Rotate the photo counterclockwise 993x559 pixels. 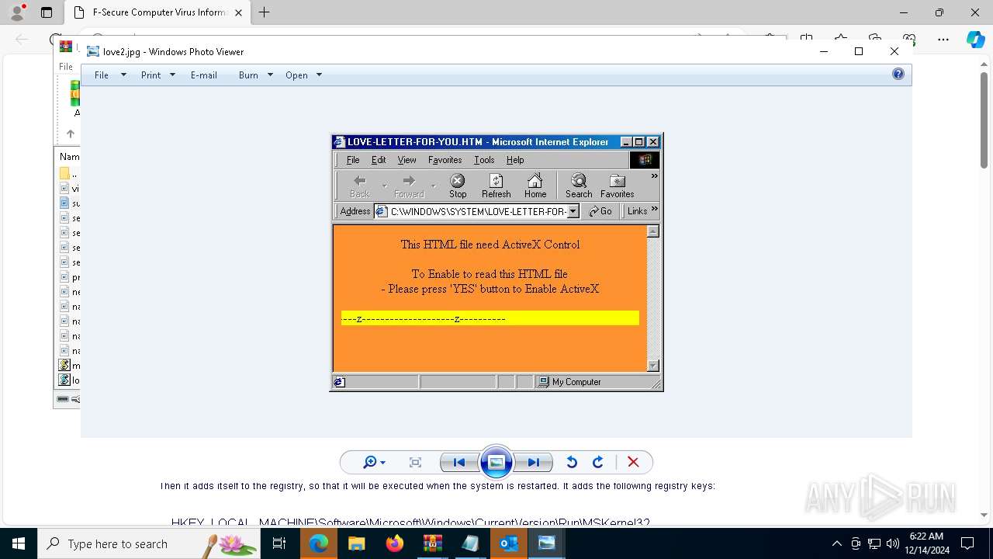[572, 463]
